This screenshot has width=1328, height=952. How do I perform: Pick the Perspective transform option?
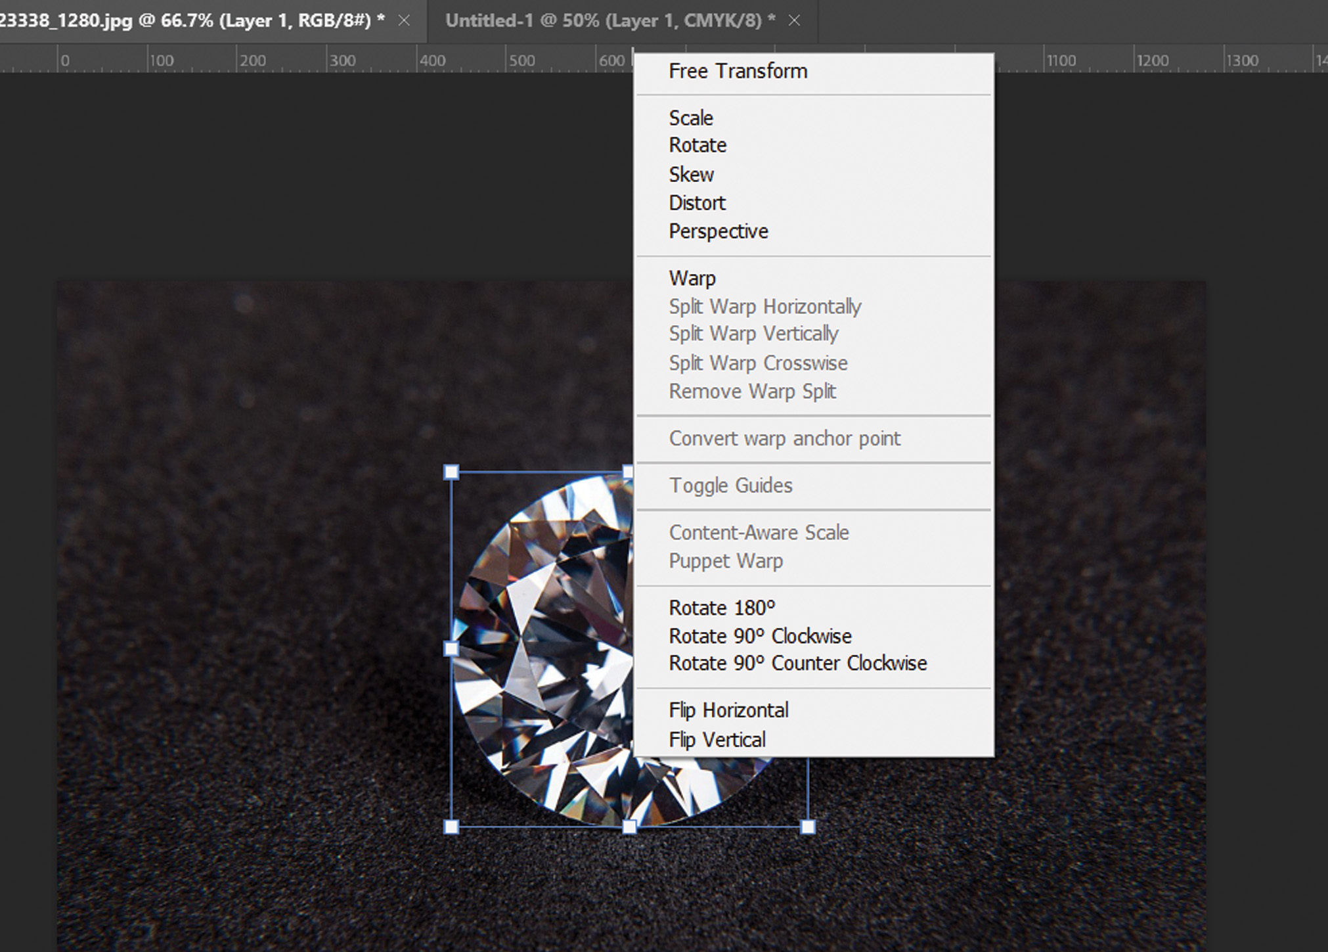click(x=718, y=231)
